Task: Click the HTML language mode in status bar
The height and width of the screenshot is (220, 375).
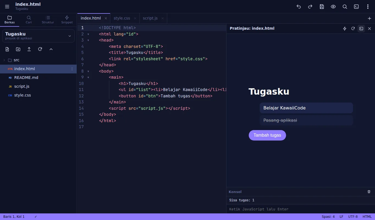Action: [x=367, y=217]
